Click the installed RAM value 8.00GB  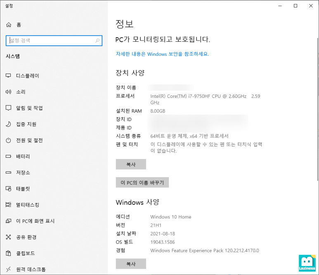click(158, 111)
